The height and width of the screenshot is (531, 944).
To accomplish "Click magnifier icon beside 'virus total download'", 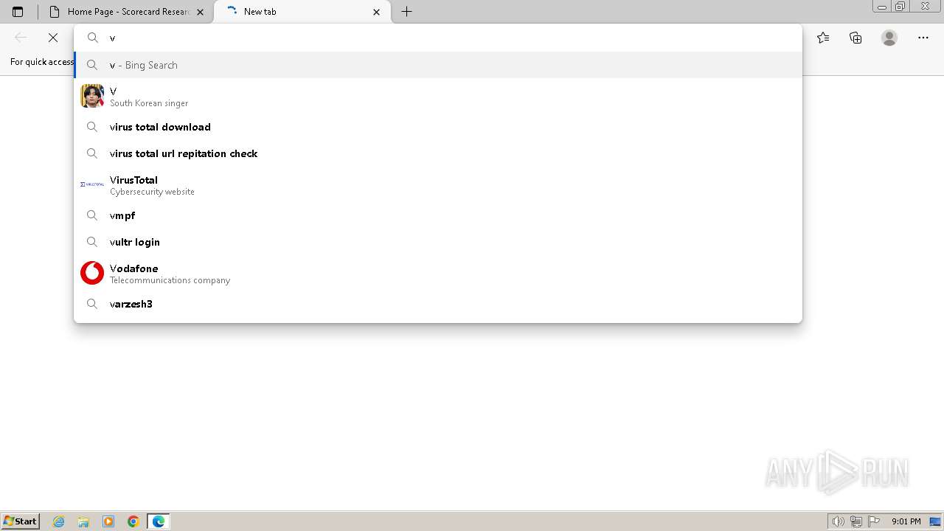I will (x=92, y=127).
